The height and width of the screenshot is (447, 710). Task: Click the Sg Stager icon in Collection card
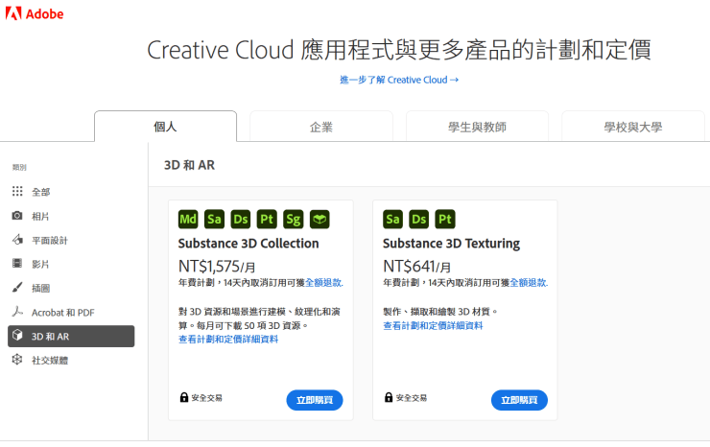(x=293, y=220)
